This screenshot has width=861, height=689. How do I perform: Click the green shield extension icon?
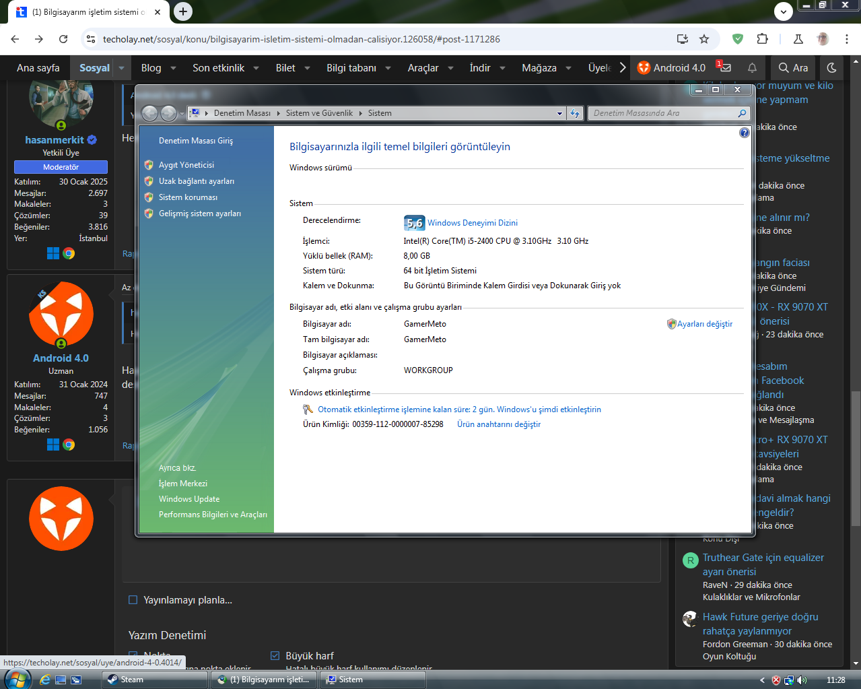click(x=738, y=39)
